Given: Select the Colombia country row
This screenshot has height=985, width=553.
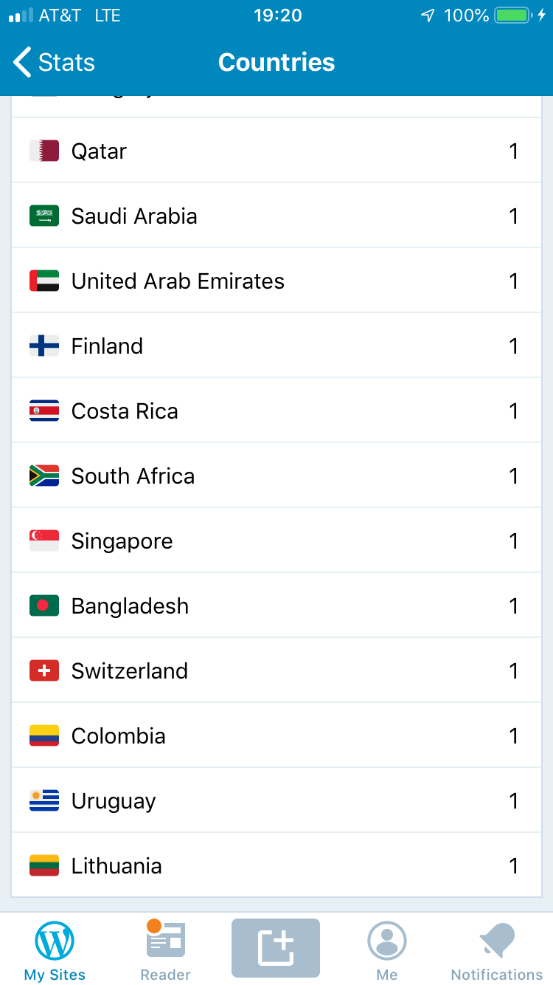Looking at the screenshot, I should tap(276, 736).
